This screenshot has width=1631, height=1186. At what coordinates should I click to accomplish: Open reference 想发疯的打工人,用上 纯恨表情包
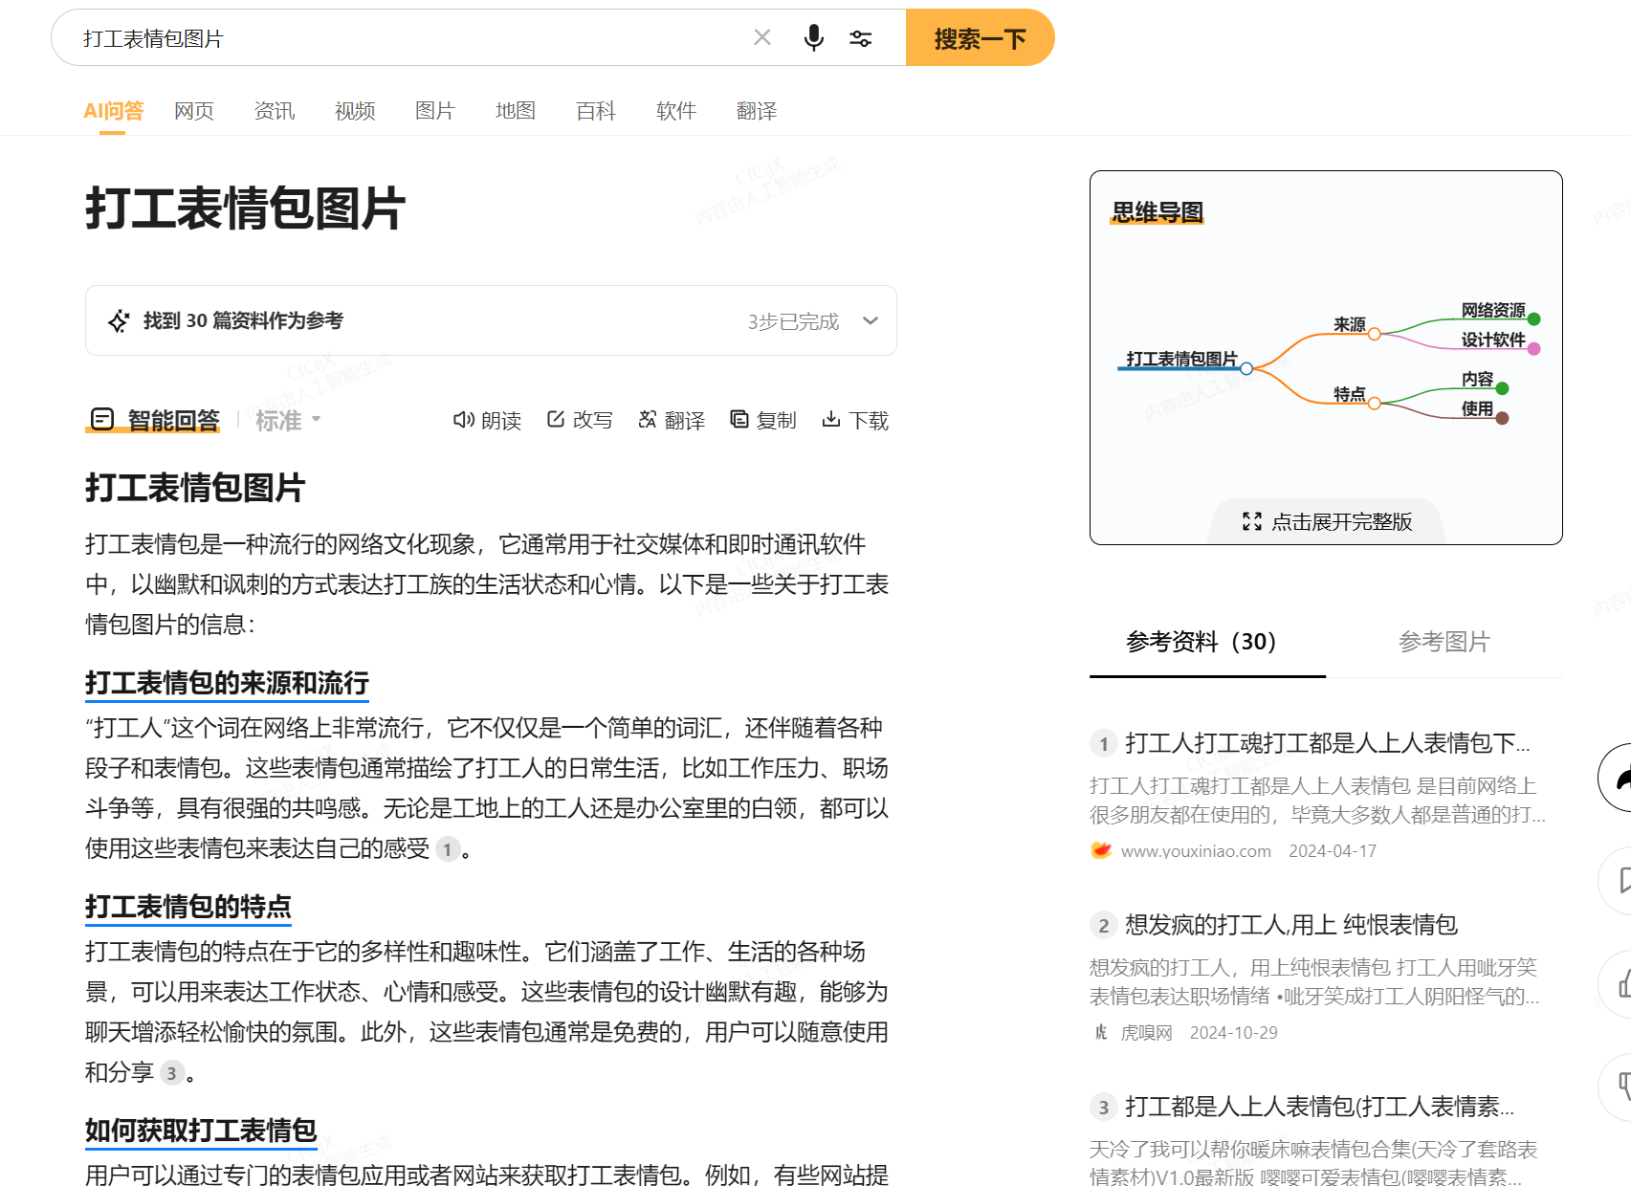tap(1291, 925)
